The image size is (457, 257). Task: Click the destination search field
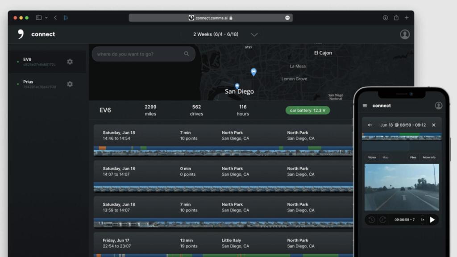click(138, 54)
